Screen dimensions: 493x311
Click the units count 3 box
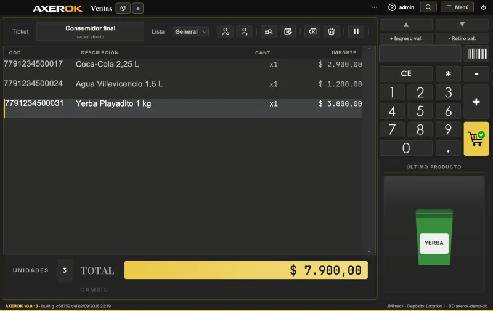65,270
